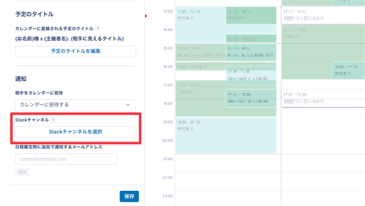Click red arrow marker on calendar edge
Screen dimensions: 365x206
[146, 16]
